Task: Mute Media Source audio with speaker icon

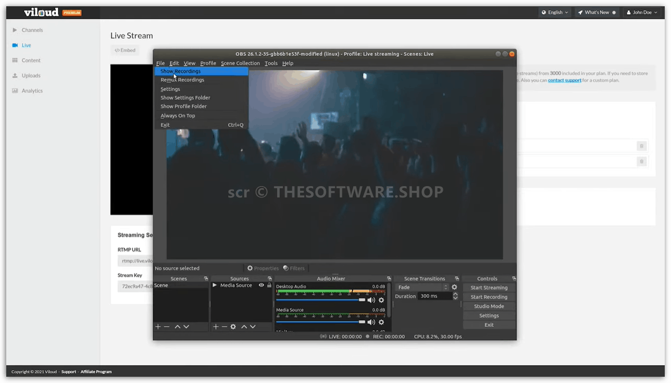Action: (371, 322)
